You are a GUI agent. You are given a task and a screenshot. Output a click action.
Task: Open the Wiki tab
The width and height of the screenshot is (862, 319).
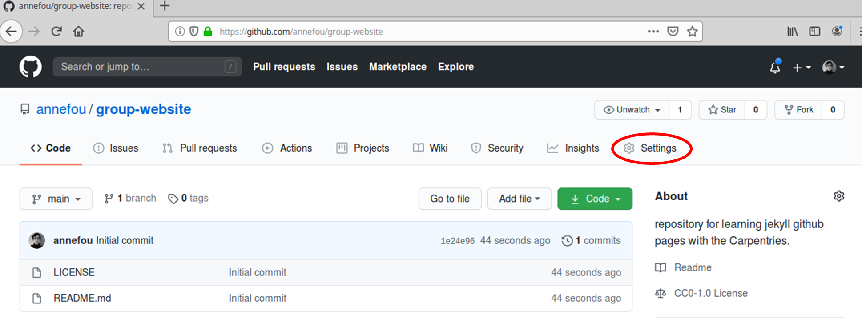point(430,148)
